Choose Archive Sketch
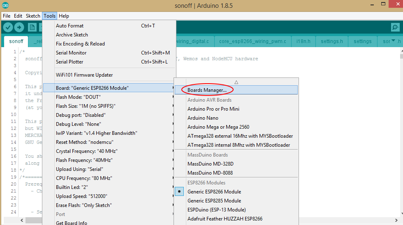Viewport: 403px width, 225px height. [x=109, y=34]
